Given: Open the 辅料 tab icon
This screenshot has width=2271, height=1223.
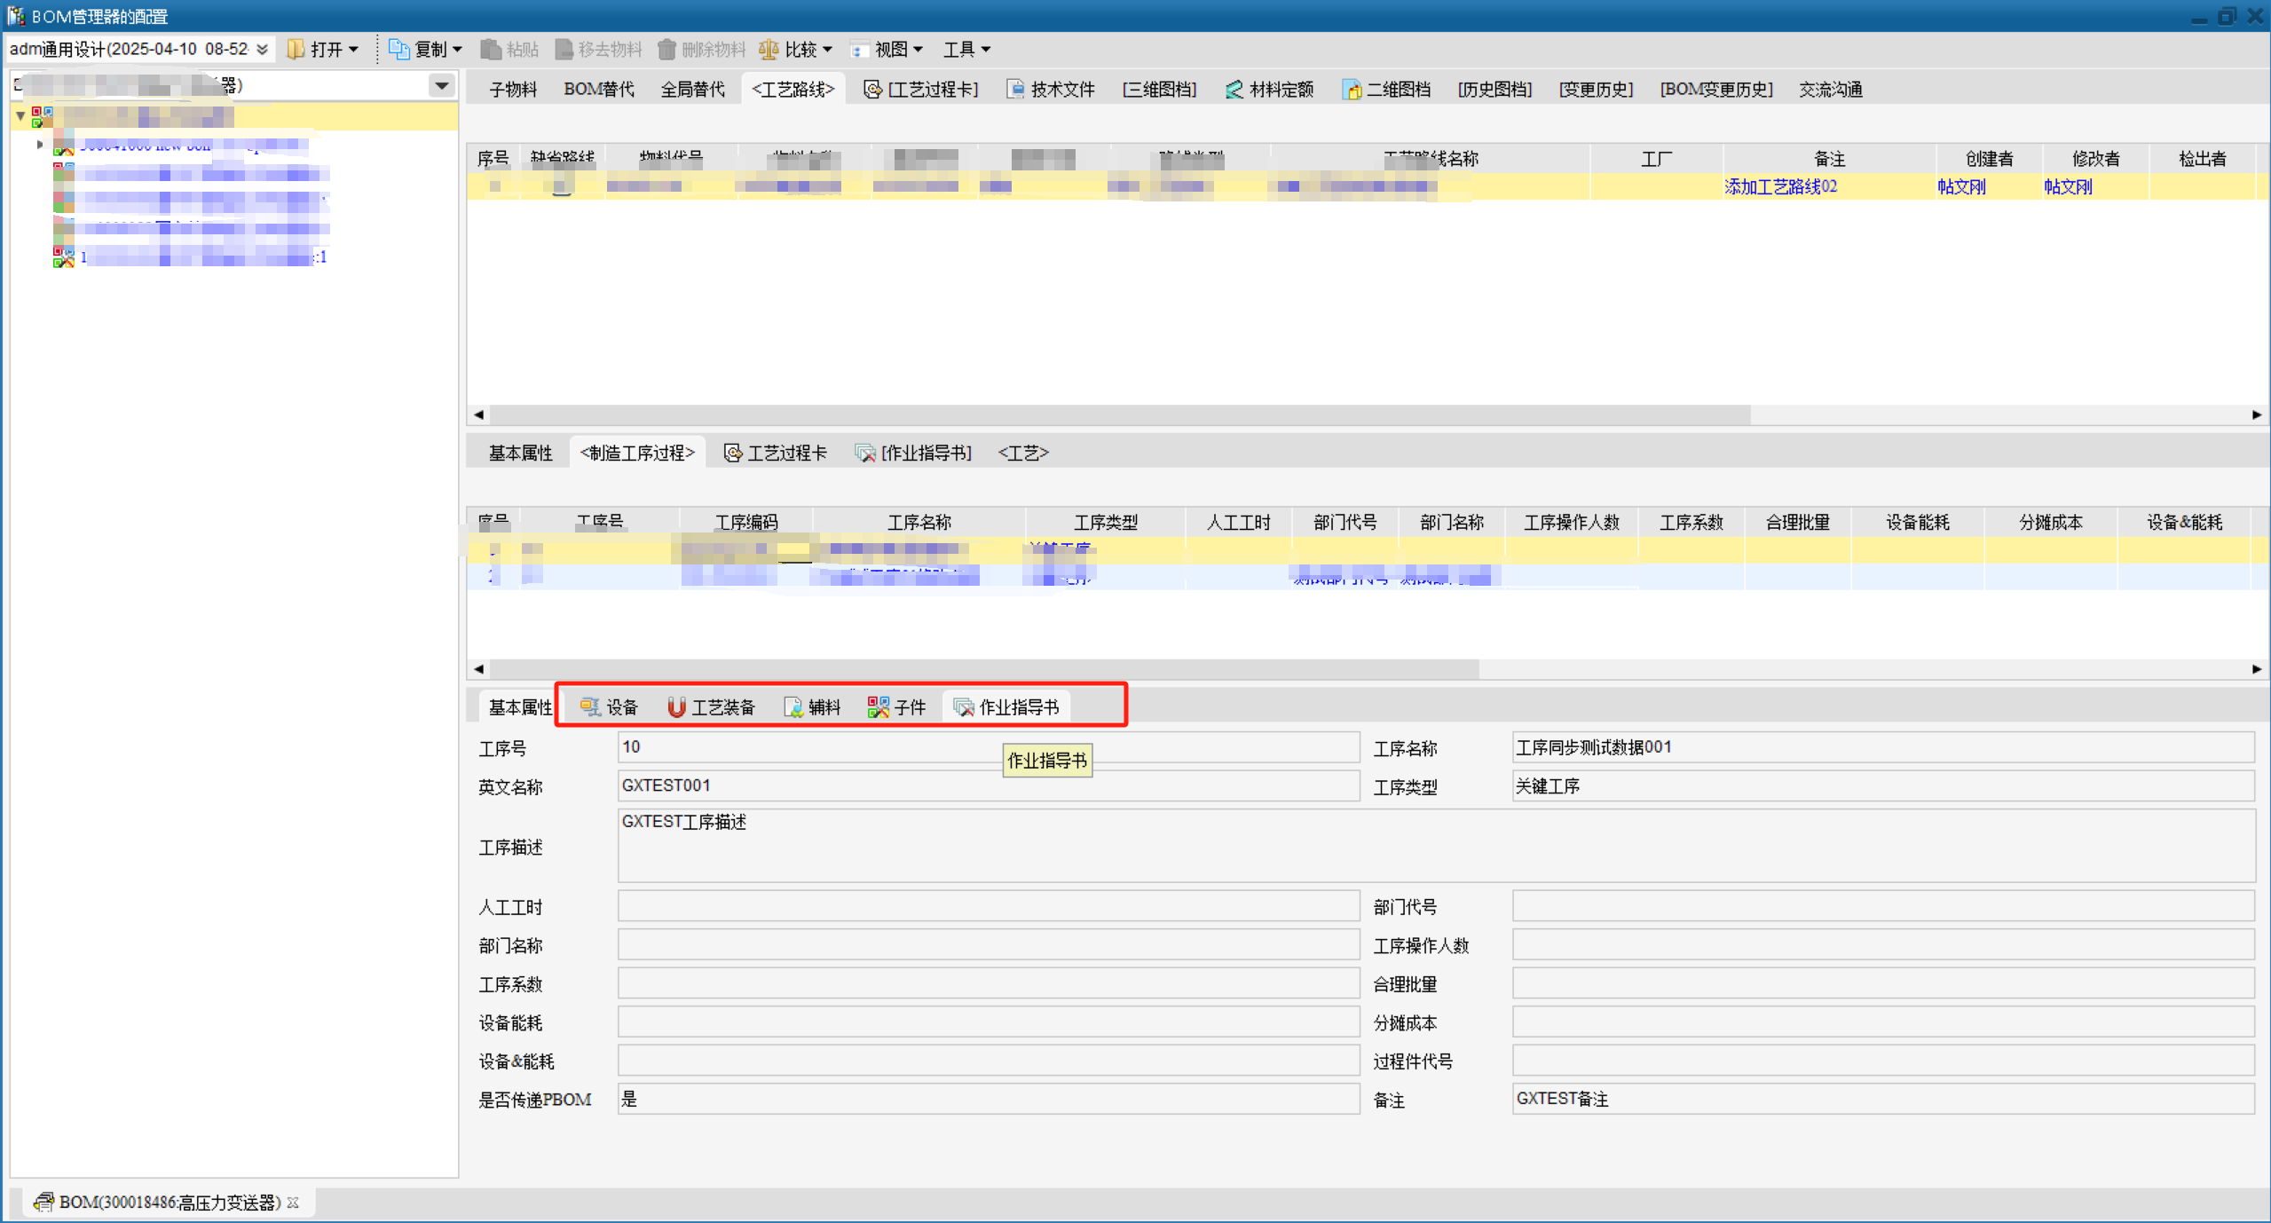Looking at the screenshot, I should tap(793, 706).
